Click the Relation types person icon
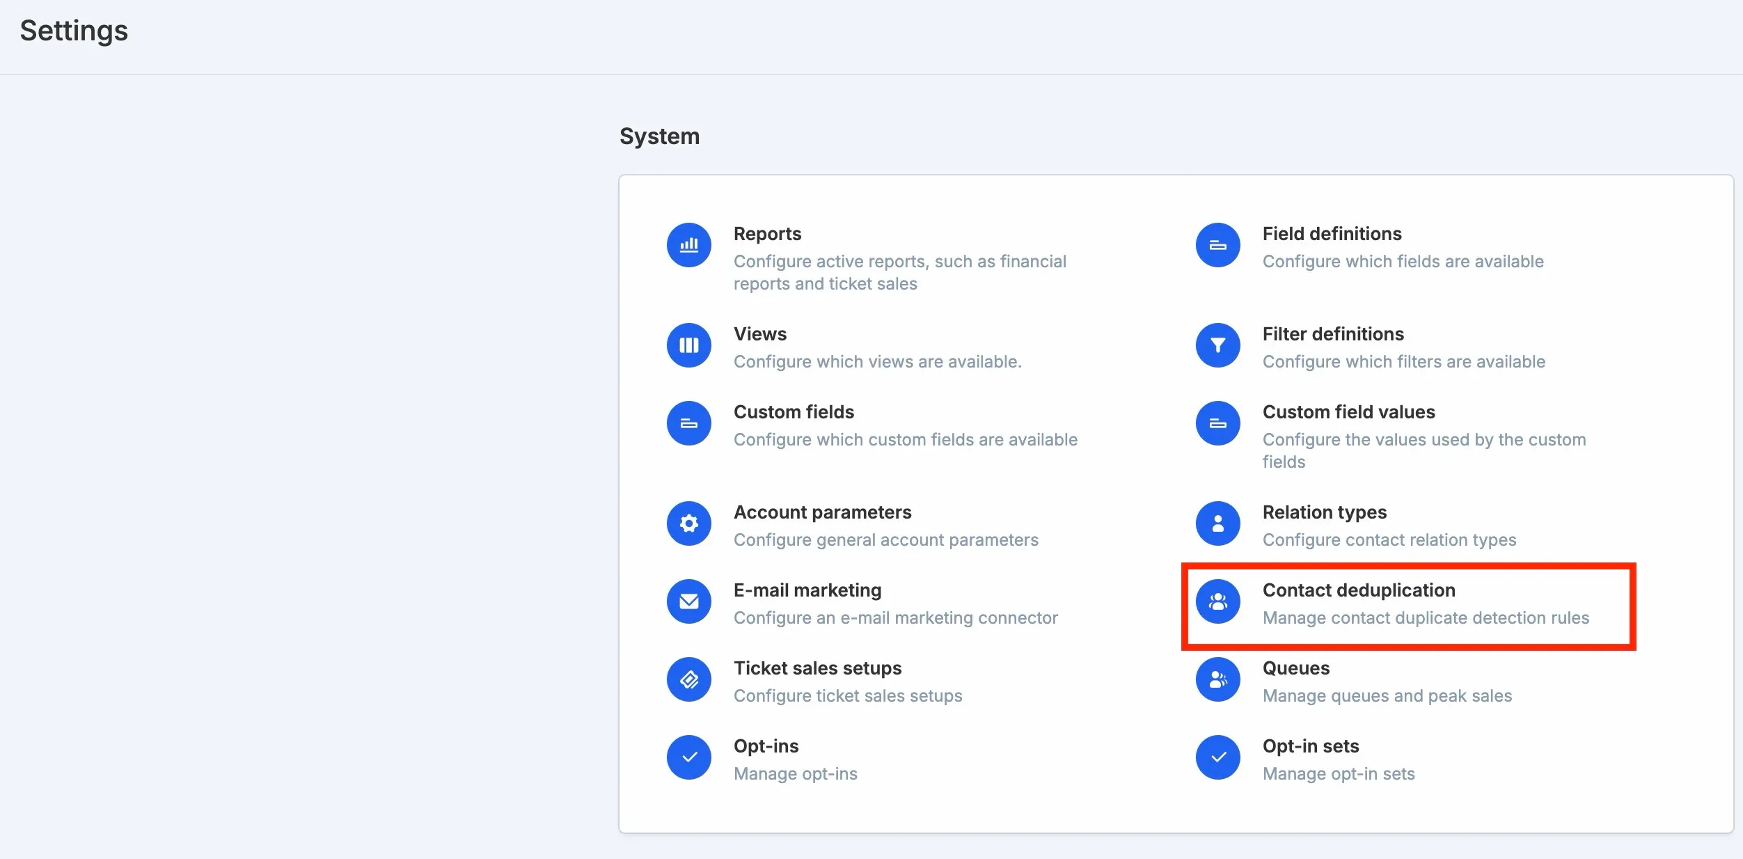Image resolution: width=1743 pixels, height=859 pixels. (1217, 523)
